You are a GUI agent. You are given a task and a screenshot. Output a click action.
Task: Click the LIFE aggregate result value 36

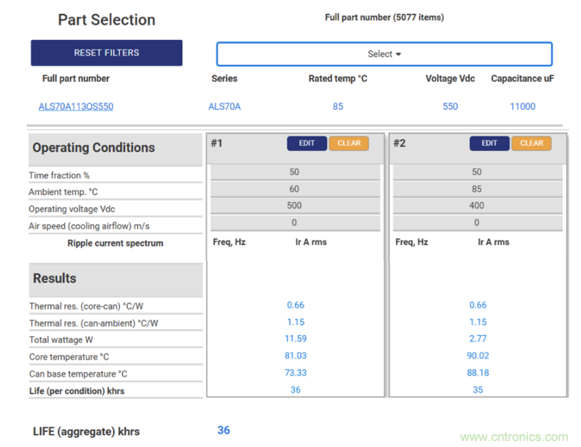coord(224,431)
